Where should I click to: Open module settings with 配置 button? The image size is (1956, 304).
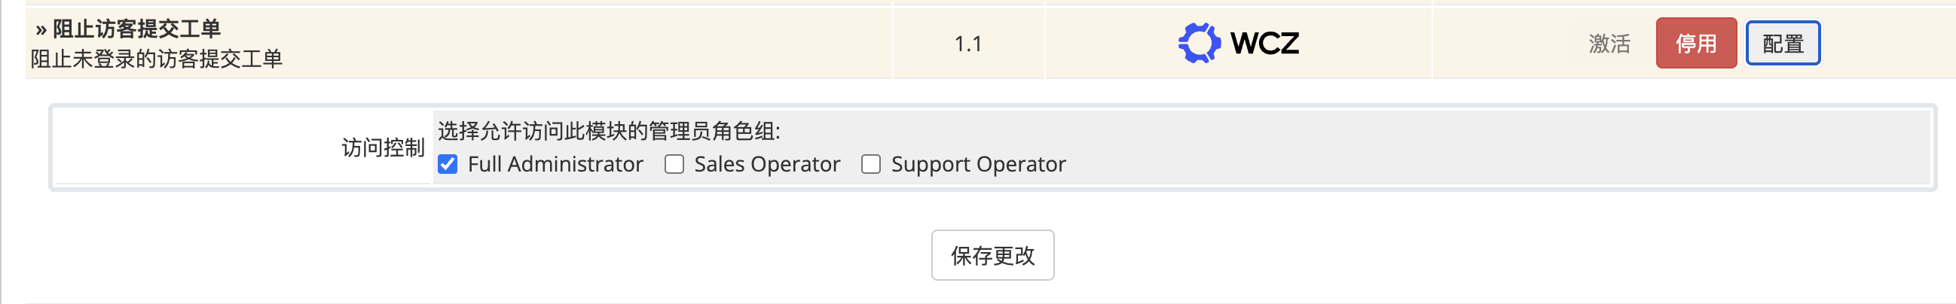click(1782, 43)
